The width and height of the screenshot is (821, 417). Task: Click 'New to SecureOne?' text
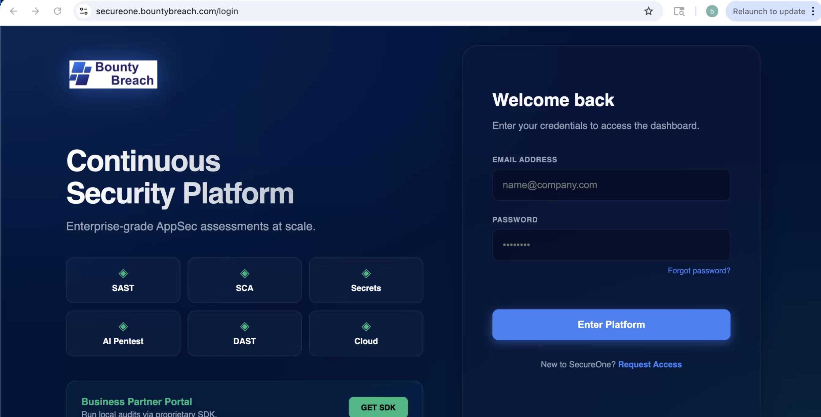click(578, 364)
